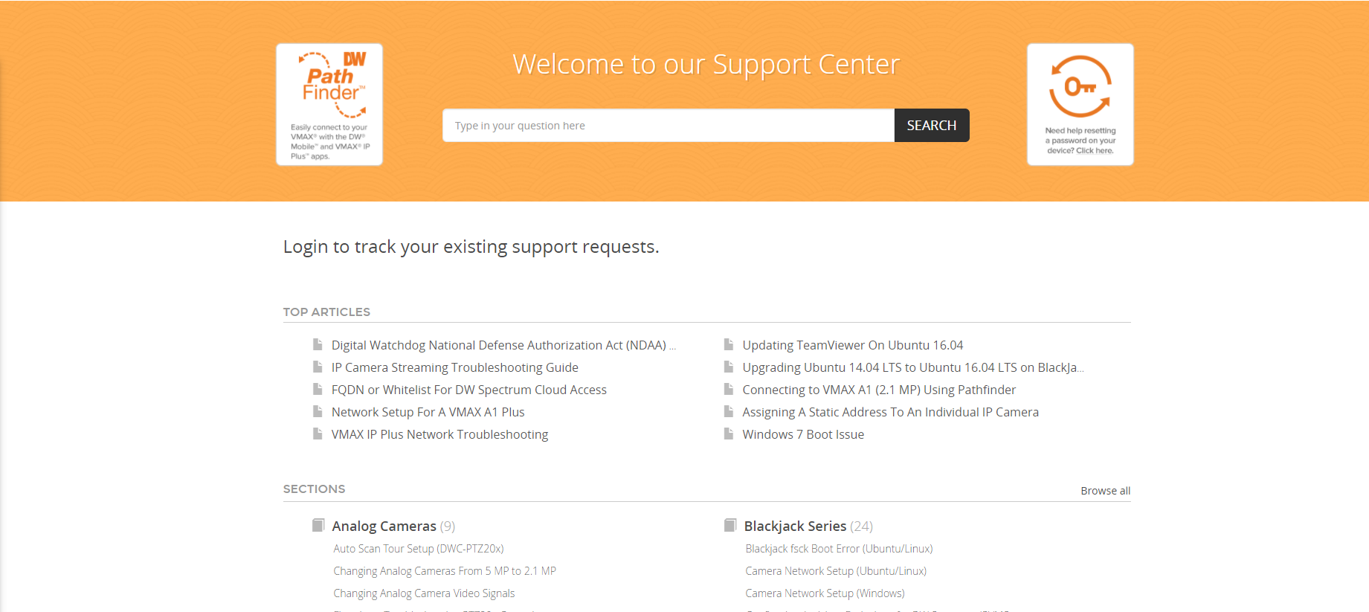Click document icon beside Upgrading Ubuntu

coord(729,367)
